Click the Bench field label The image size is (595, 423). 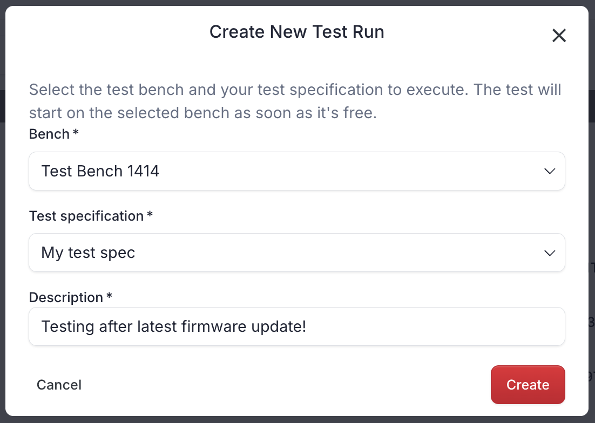(49, 134)
